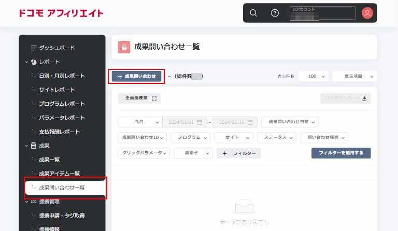This screenshot has height=231, width=398.
Task: Open the 識別子 filter dropdown
Action: tap(193, 153)
